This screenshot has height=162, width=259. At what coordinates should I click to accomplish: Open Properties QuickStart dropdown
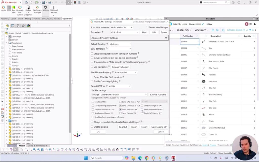124,32
